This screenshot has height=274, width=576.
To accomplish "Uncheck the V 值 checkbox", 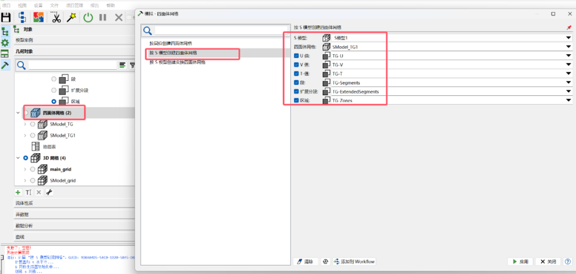I will pos(297,65).
